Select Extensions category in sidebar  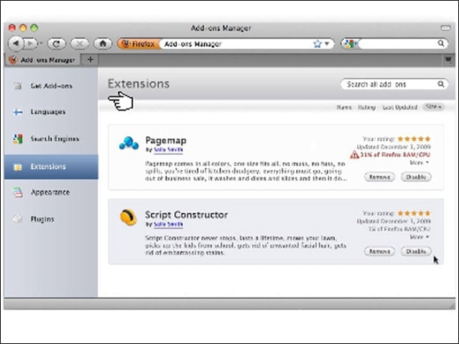51,167
